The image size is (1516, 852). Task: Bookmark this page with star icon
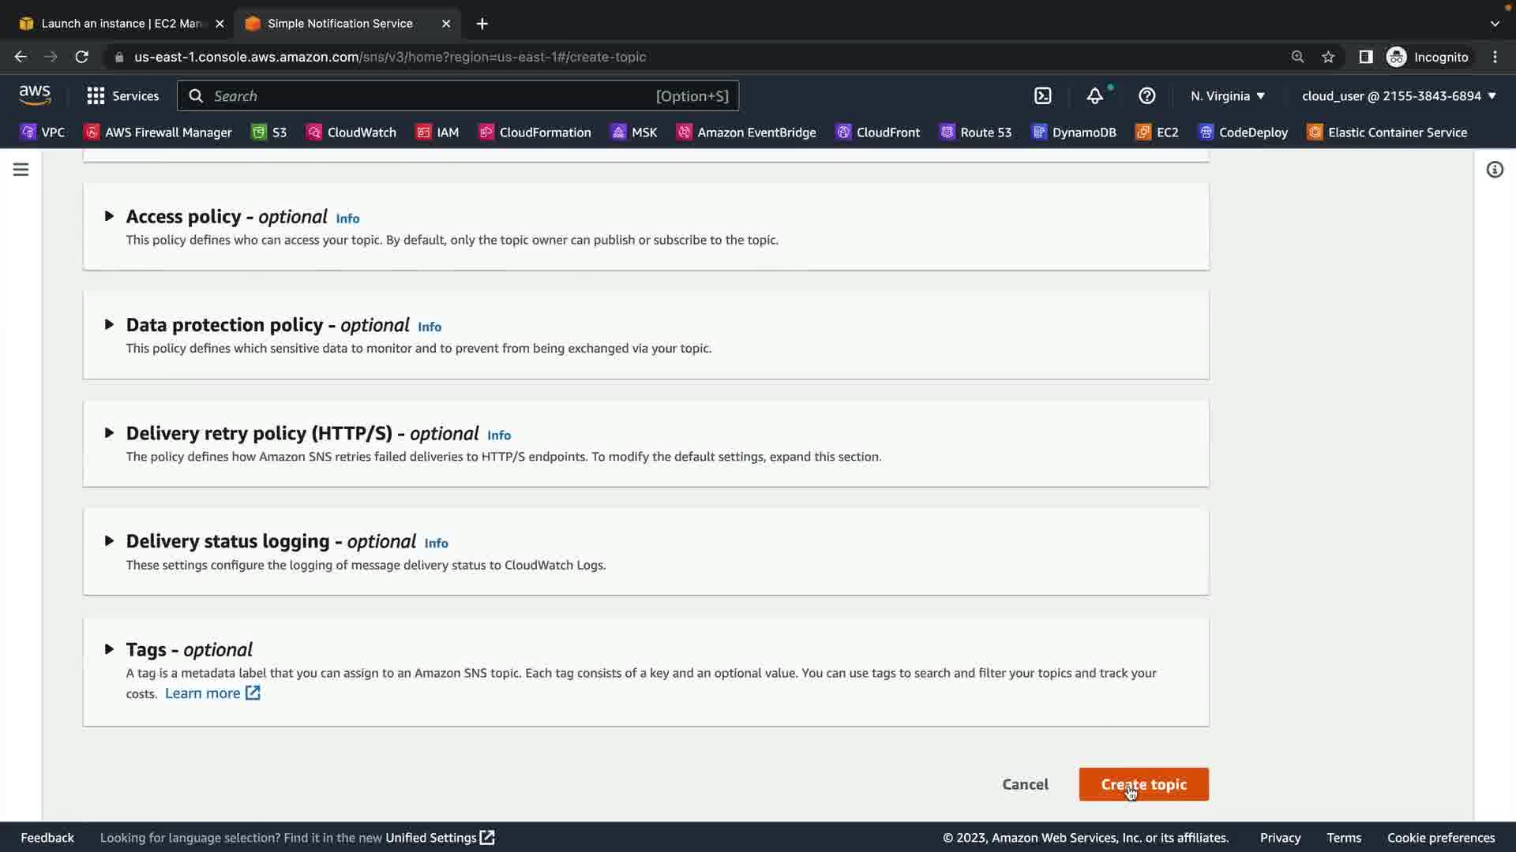[1328, 57]
